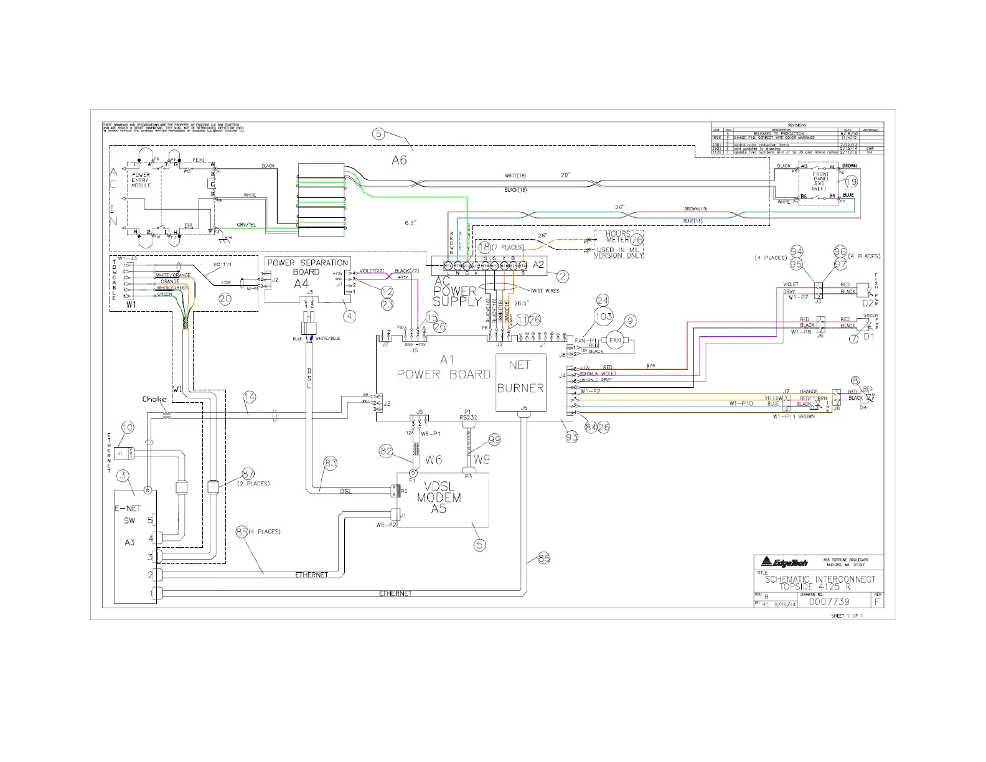
Task: Select the WHITE(18) wire label
Action: (x=515, y=176)
